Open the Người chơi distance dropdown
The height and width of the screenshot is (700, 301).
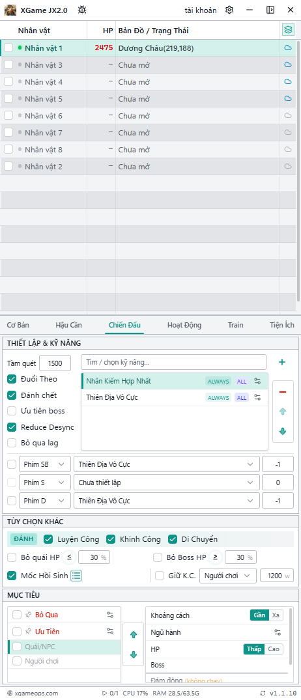coord(228,576)
